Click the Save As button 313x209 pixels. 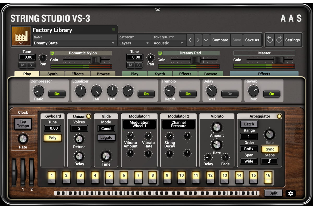252,40
